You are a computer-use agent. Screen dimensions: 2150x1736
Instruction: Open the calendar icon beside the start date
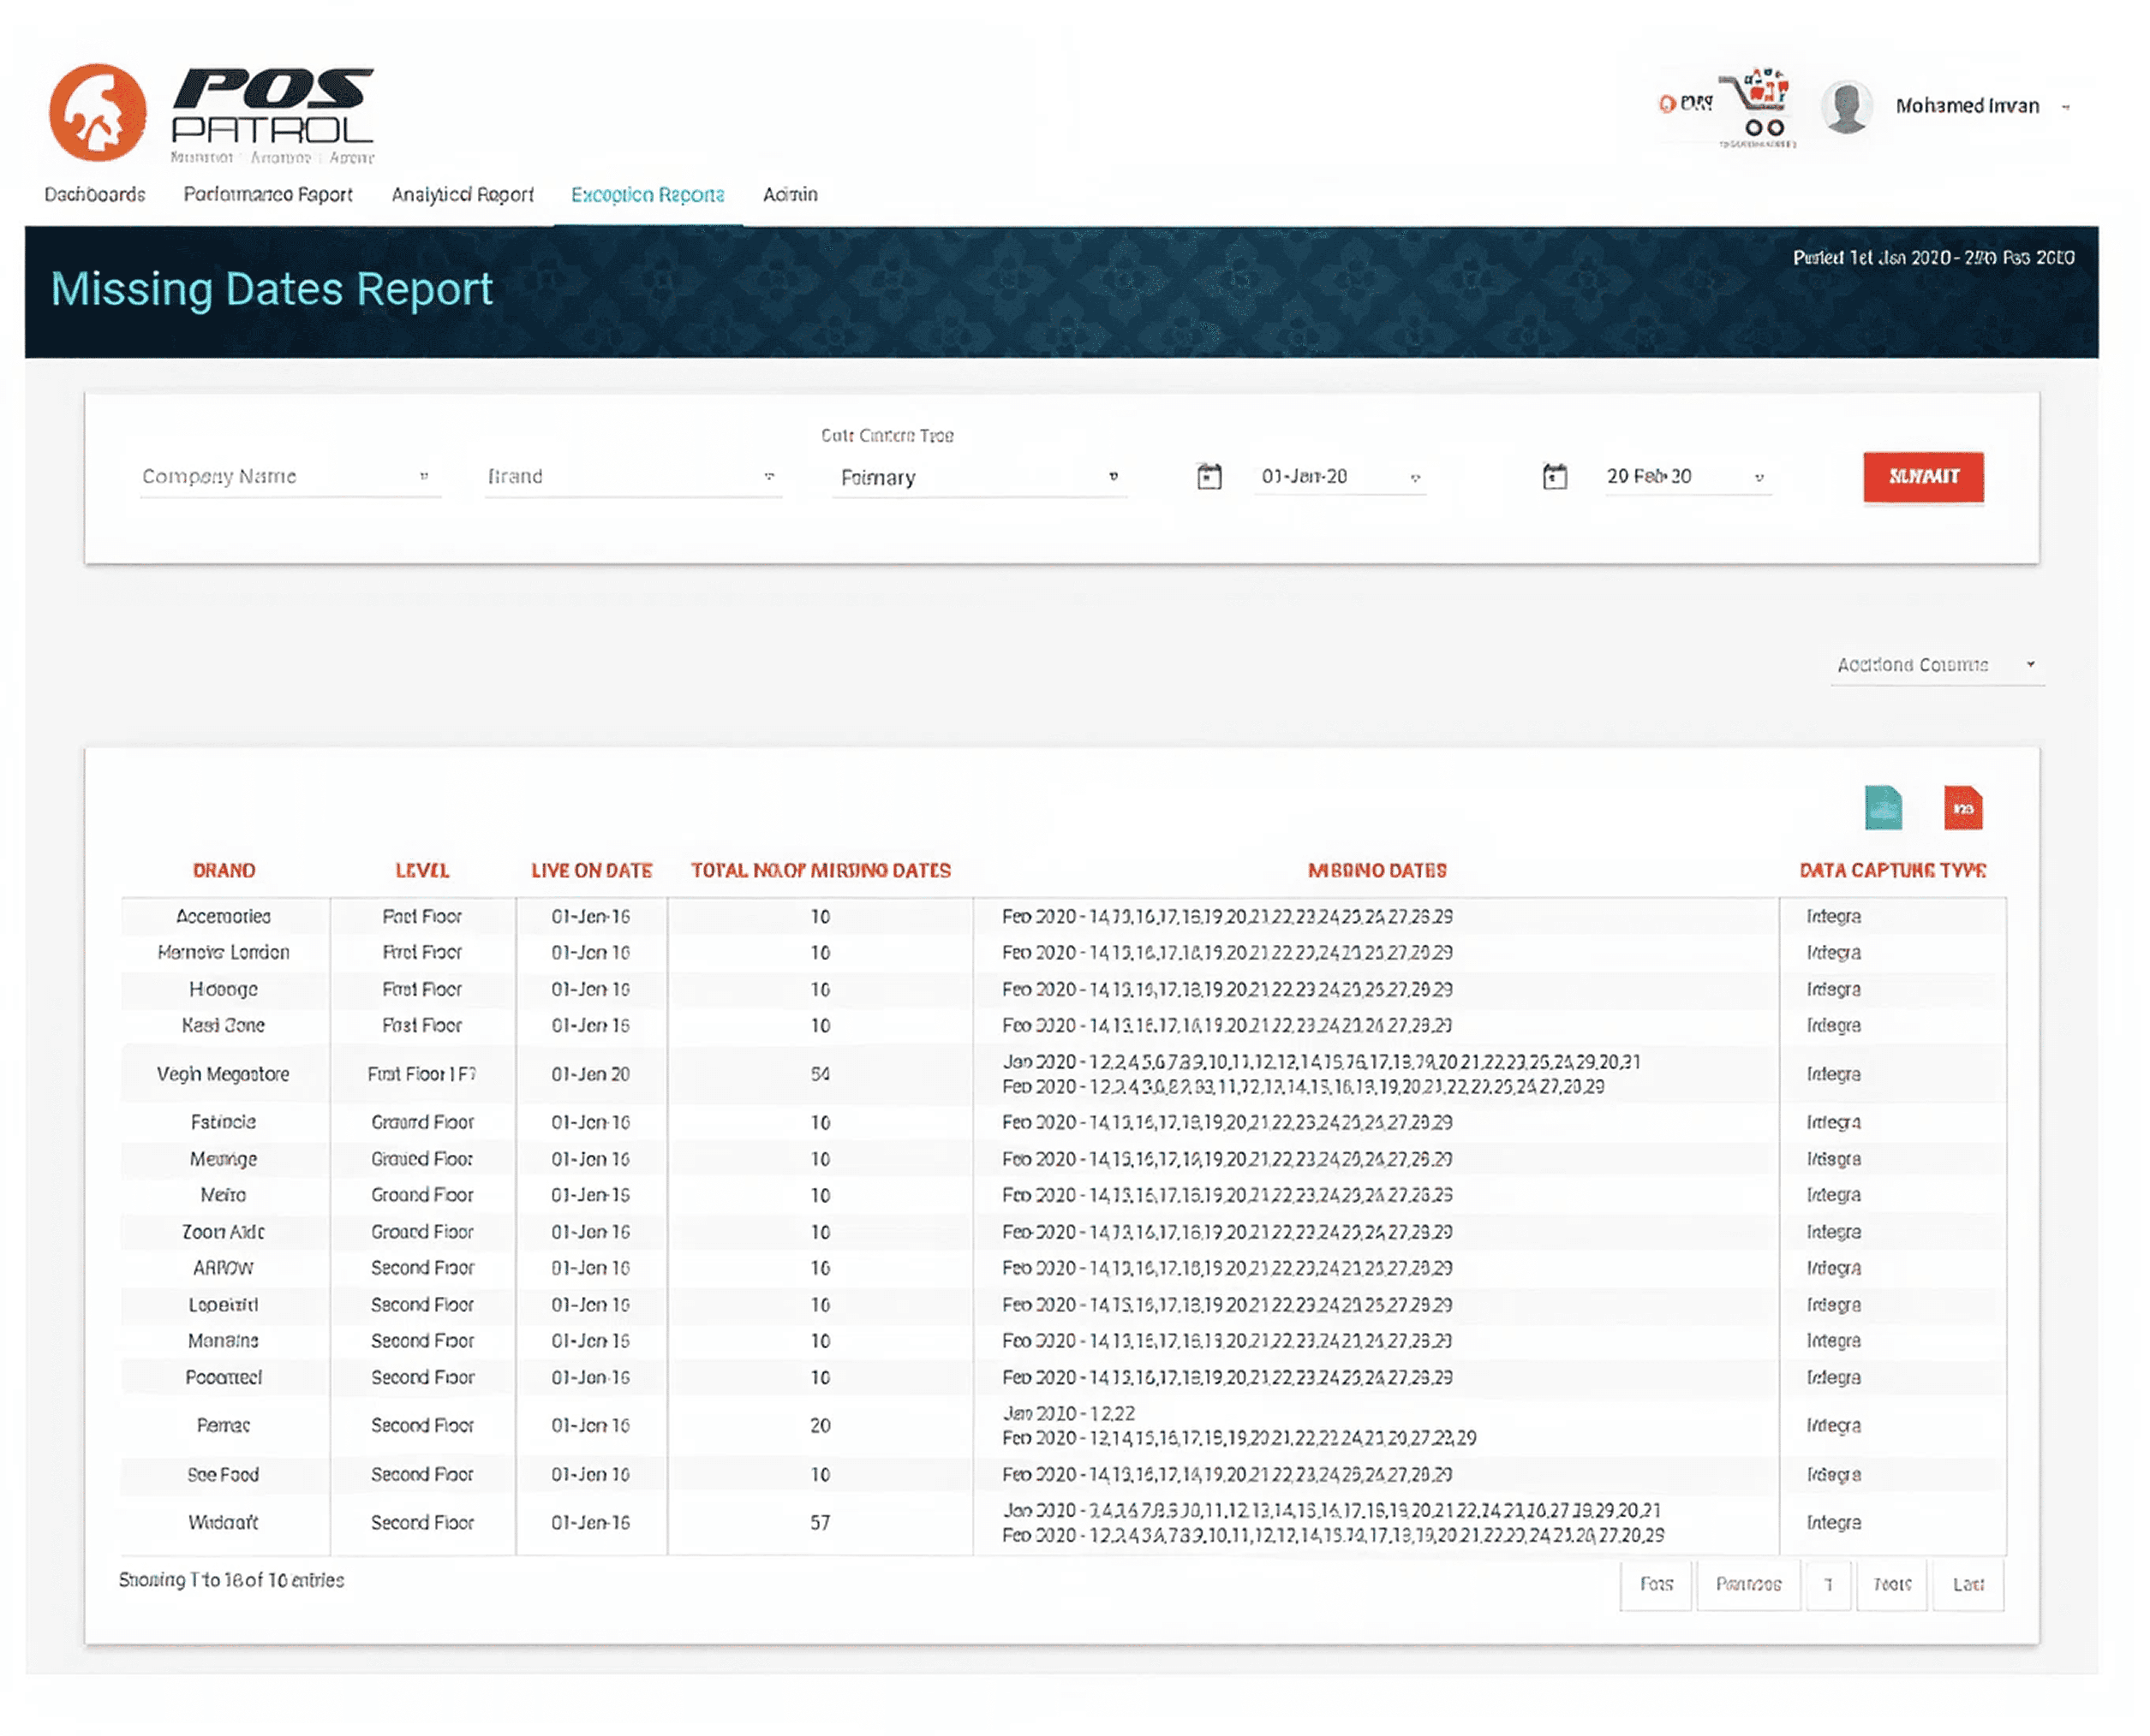[1209, 476]
